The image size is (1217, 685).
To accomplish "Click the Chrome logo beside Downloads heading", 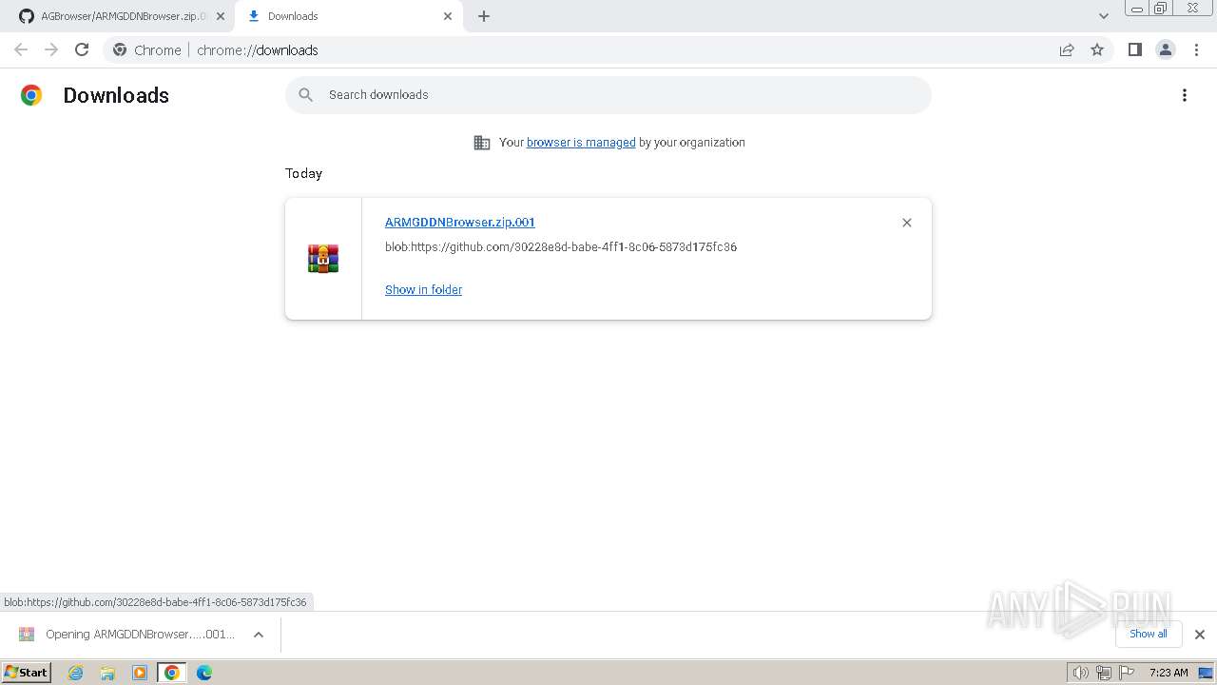I will tap(31, 95).
